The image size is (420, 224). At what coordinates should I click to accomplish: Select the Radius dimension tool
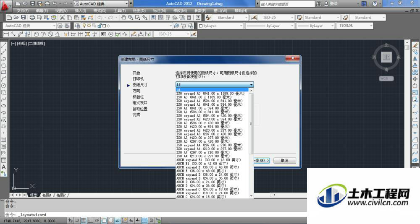(x=36, y=34)
